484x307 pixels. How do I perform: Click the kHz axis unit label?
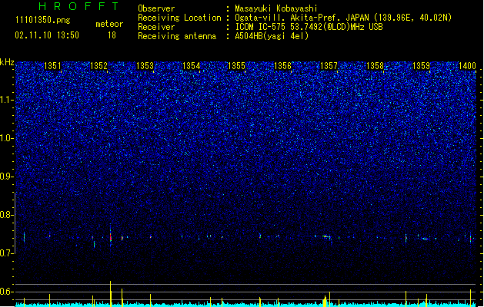[x=7, y=62]
